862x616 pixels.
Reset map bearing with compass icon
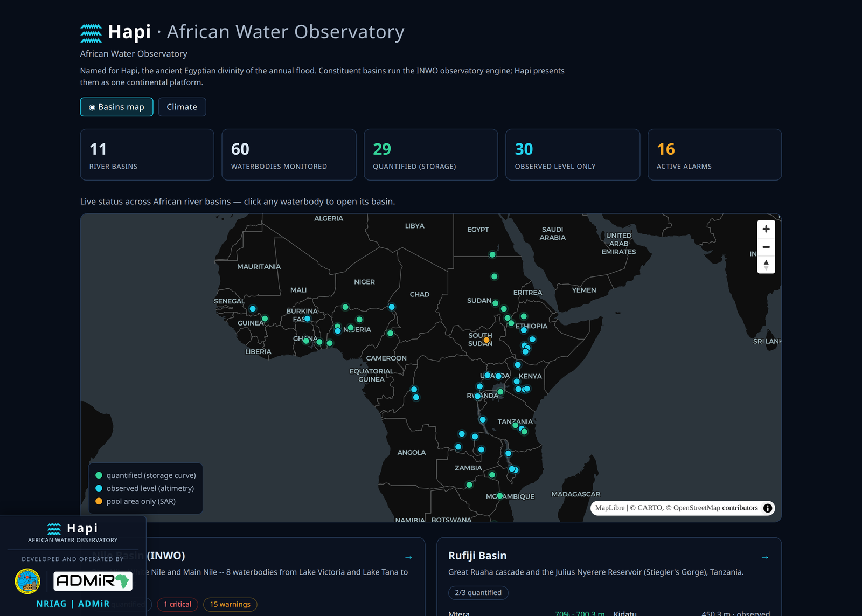click(x=766, y=265)
